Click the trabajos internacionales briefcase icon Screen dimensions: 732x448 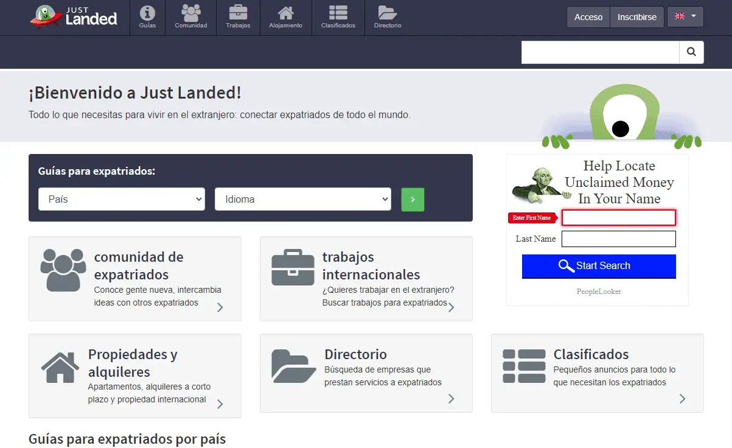293,267
